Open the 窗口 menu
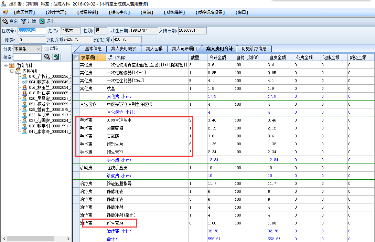Image resolution: width=375 pixels, height=242 pixels. pos(242,12)
